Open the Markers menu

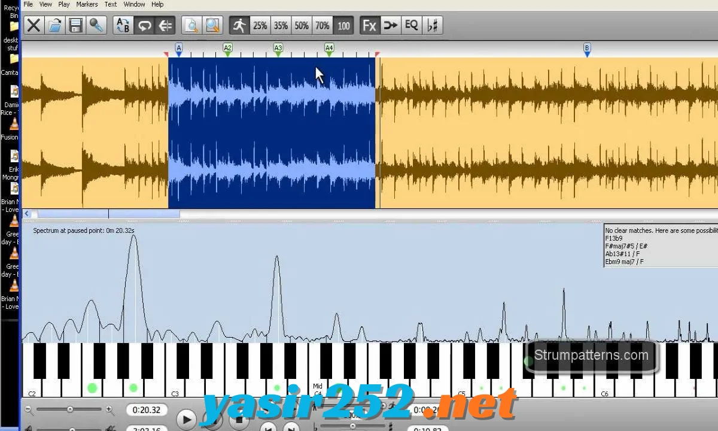(x=87, y=4)
